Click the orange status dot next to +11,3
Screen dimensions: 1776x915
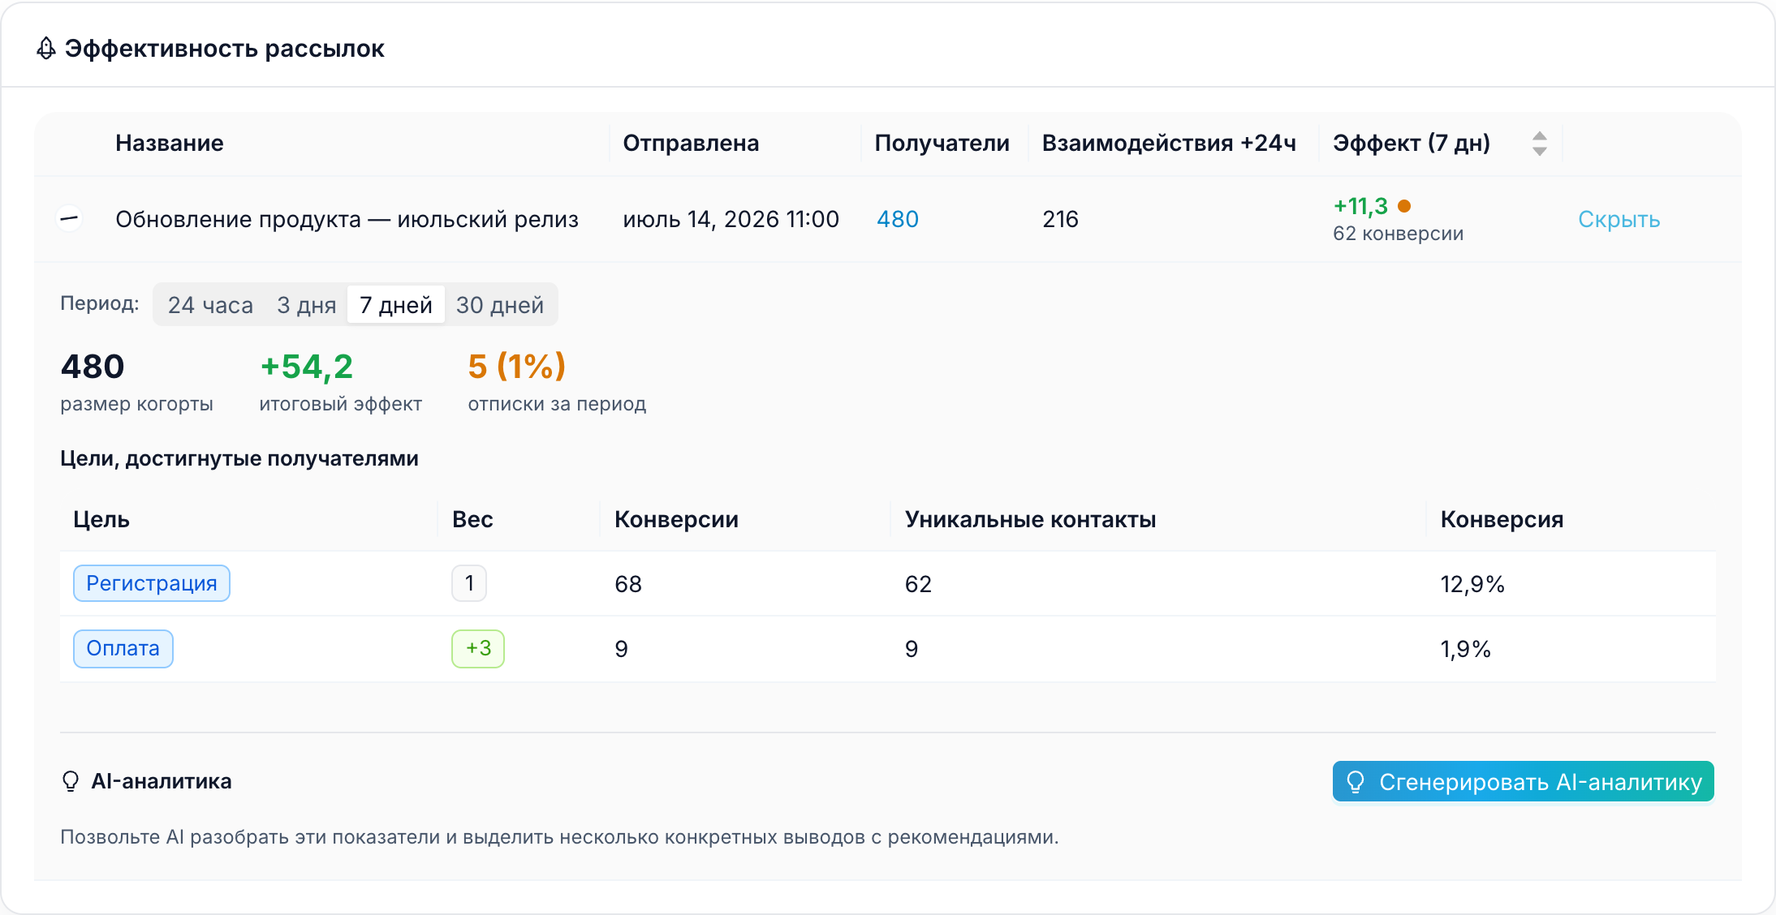pos(1404,206)
